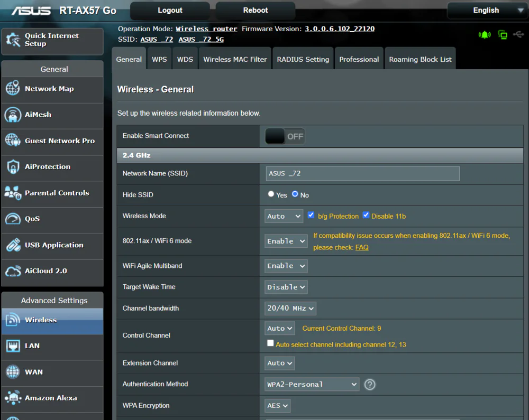This screenshot has height=420, width=529.
Task: Uncheck Disable 11b checkbox
Action: click(x=366, y=215)
